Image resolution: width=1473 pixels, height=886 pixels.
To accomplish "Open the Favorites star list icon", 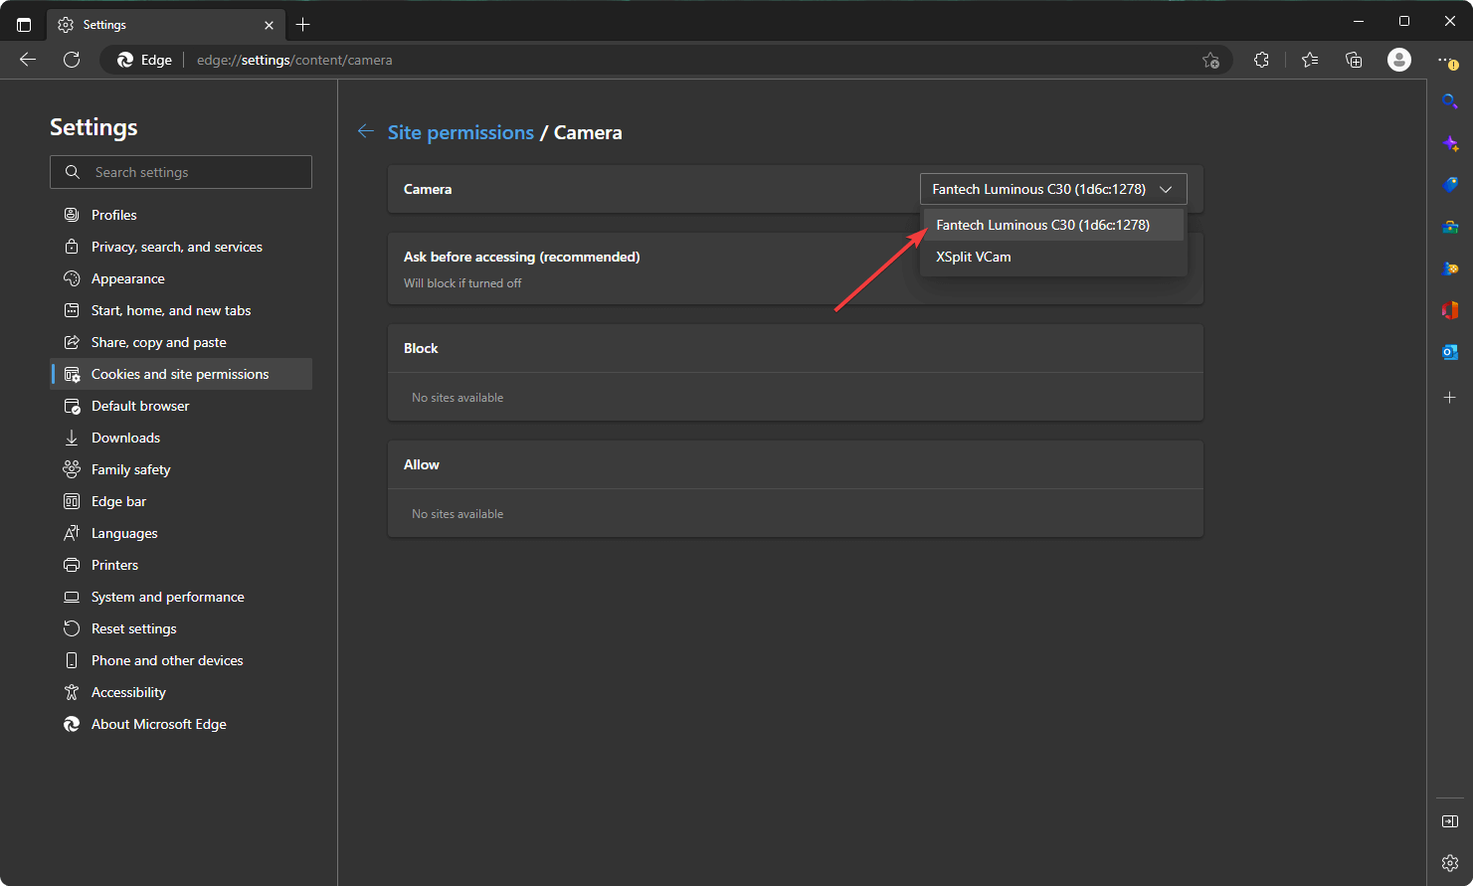I will tap(1310, 60).
